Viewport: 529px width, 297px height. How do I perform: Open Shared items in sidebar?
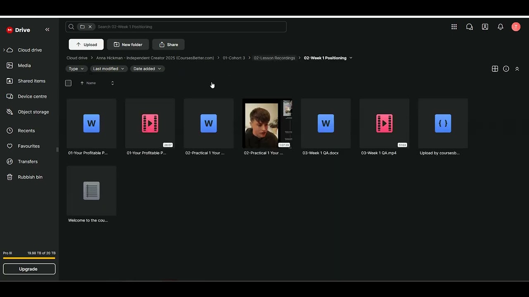(x=31, y=81)
